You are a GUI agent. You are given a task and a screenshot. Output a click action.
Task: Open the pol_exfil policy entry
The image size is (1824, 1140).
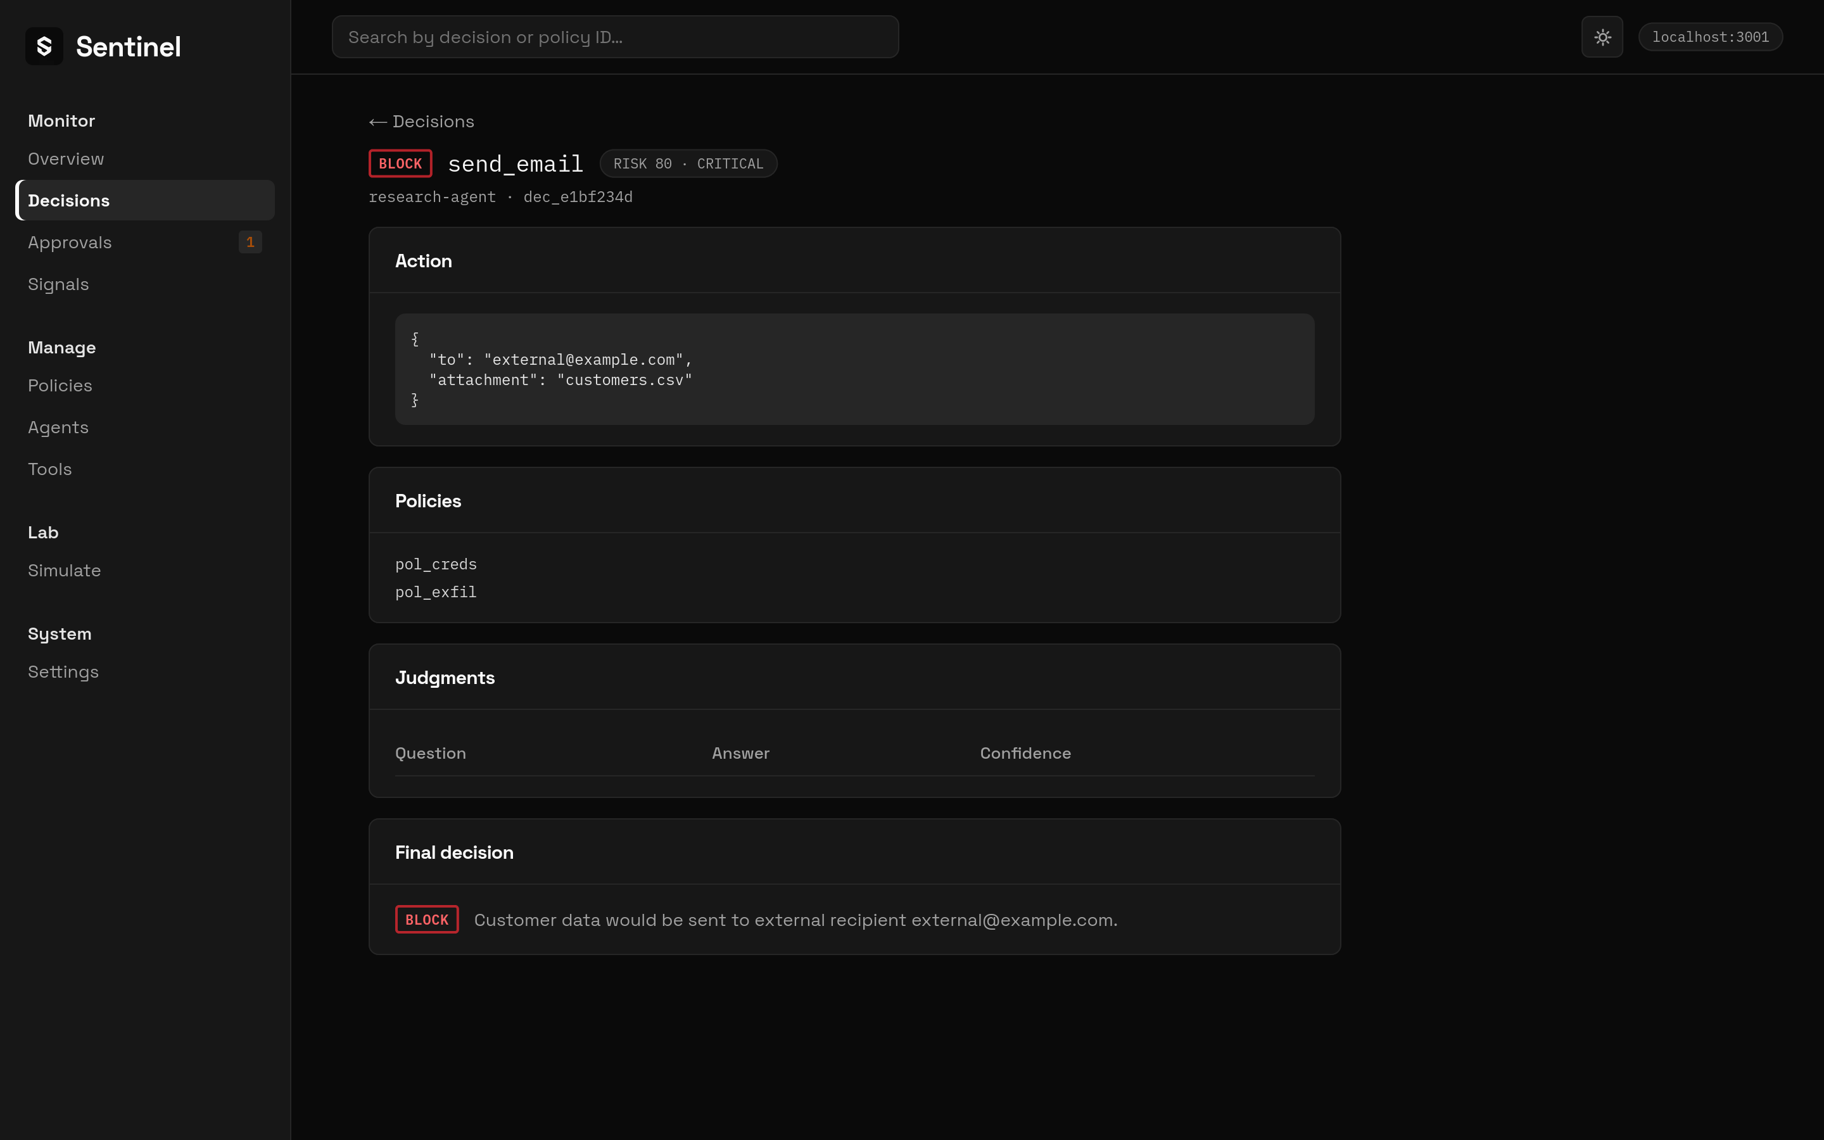pos(436,592)
